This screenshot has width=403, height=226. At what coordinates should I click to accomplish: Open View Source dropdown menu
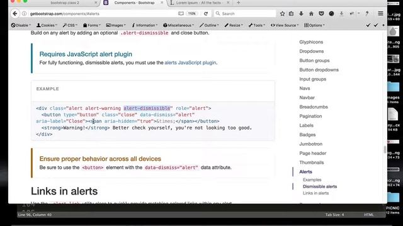(285, 25)
